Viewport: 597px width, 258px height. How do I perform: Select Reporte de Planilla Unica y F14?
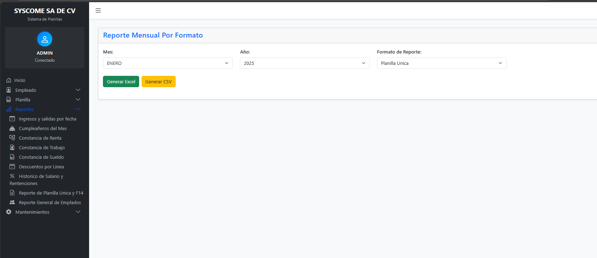click(x=51, y=193)
